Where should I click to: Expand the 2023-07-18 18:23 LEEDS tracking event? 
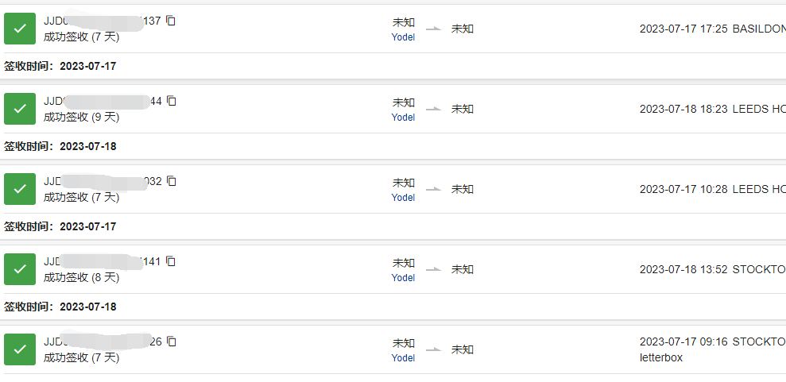(712, 109)
